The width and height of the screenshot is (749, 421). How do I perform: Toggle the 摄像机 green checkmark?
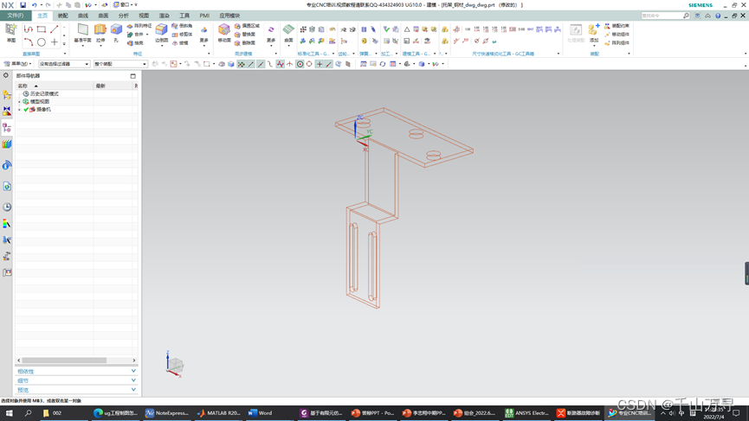pos(26,110)
